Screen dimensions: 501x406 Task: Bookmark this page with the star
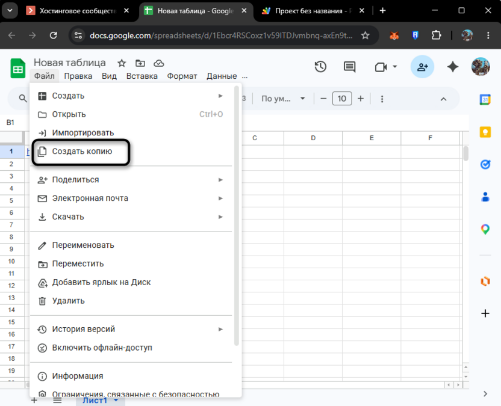click(365, 35)
